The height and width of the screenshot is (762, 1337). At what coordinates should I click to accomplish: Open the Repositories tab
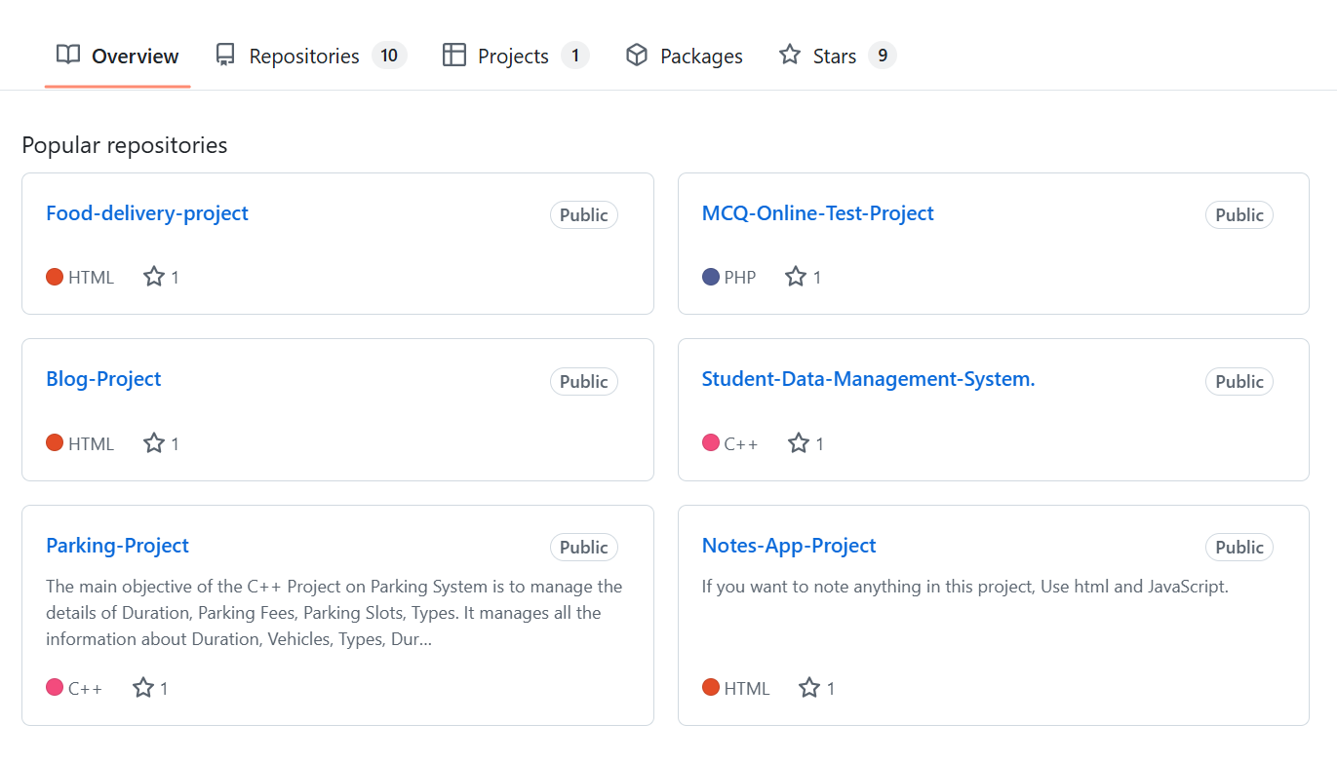(303, 57)
